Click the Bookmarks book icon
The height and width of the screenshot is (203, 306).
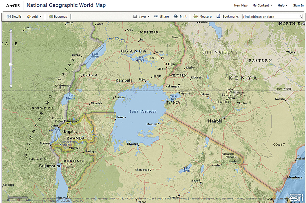218,16
